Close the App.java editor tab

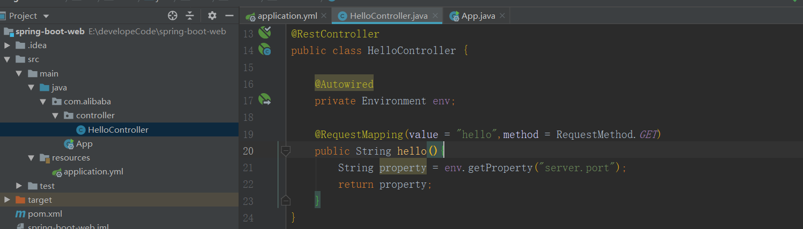502,16
